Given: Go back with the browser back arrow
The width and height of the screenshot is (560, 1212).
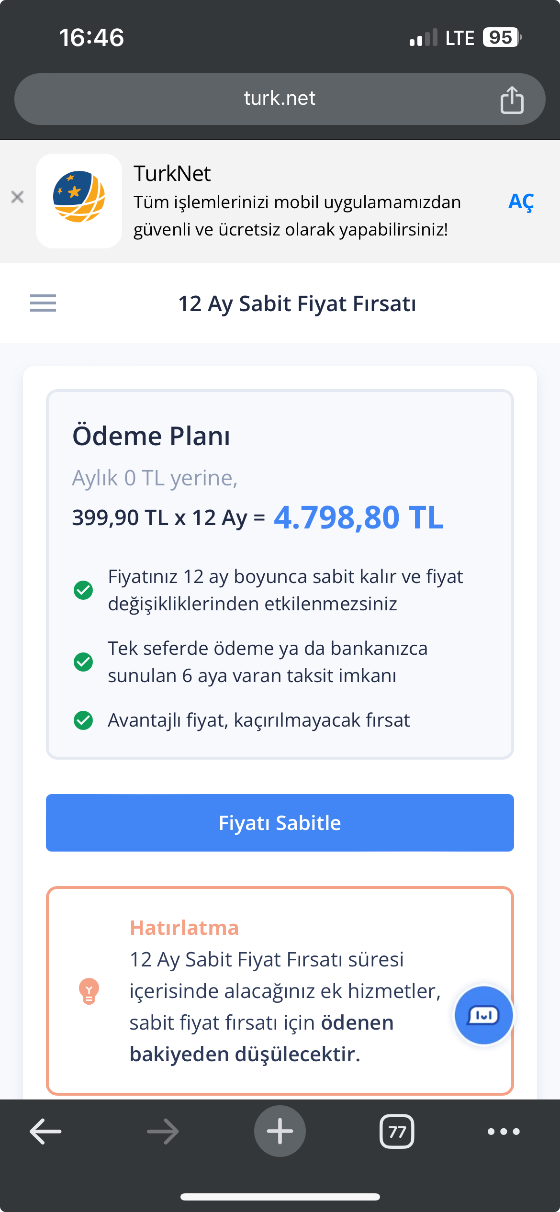Looking at the screenshot, I should tap(45, 1131).
